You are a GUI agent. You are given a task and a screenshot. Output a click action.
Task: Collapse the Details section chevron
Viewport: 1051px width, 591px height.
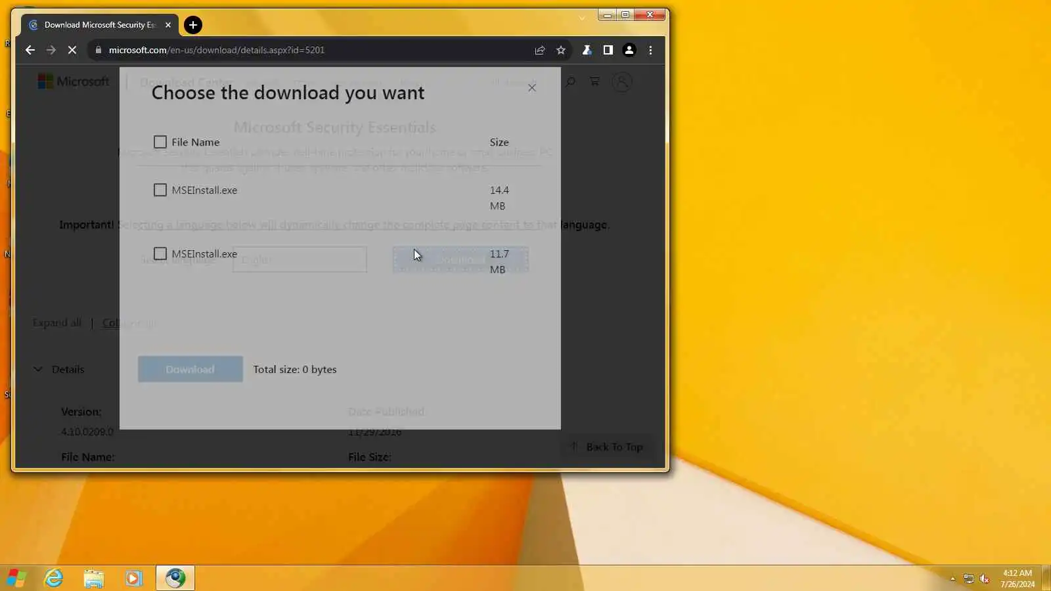pos(37,369)
